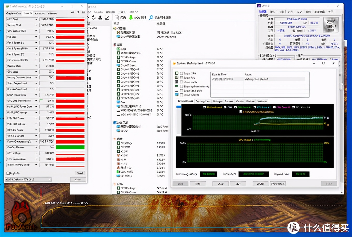
Task: Enable the Stress system memory checkbox
Action: 181,86
